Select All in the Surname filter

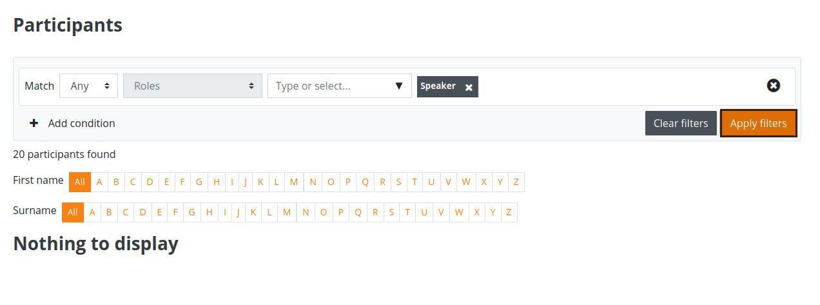pyautogui.click(x=73, y=212)
